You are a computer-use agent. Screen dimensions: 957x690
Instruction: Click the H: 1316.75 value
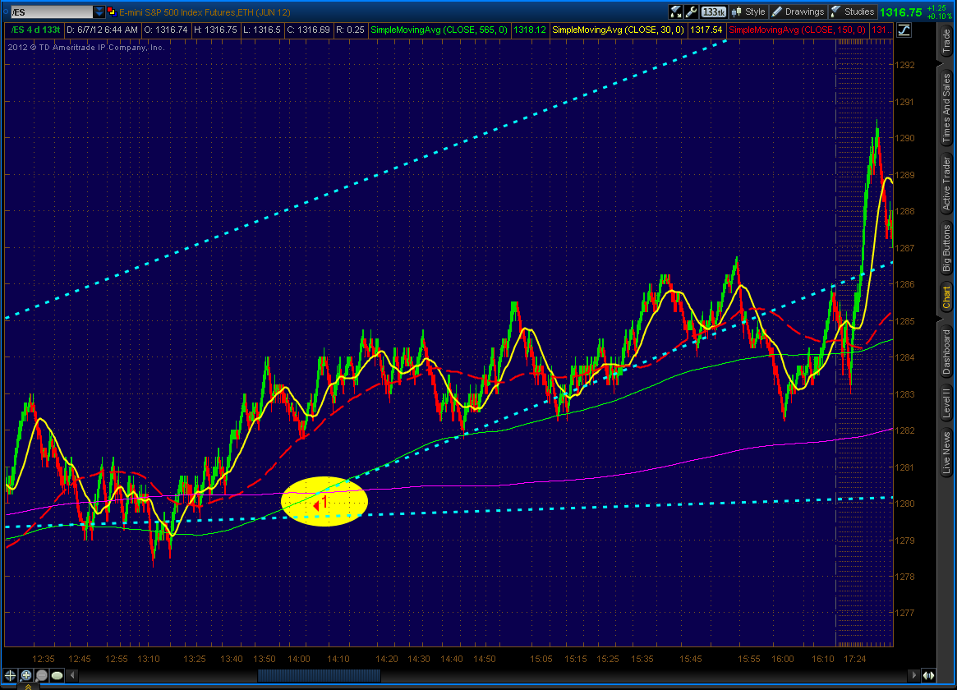(215, 30)
